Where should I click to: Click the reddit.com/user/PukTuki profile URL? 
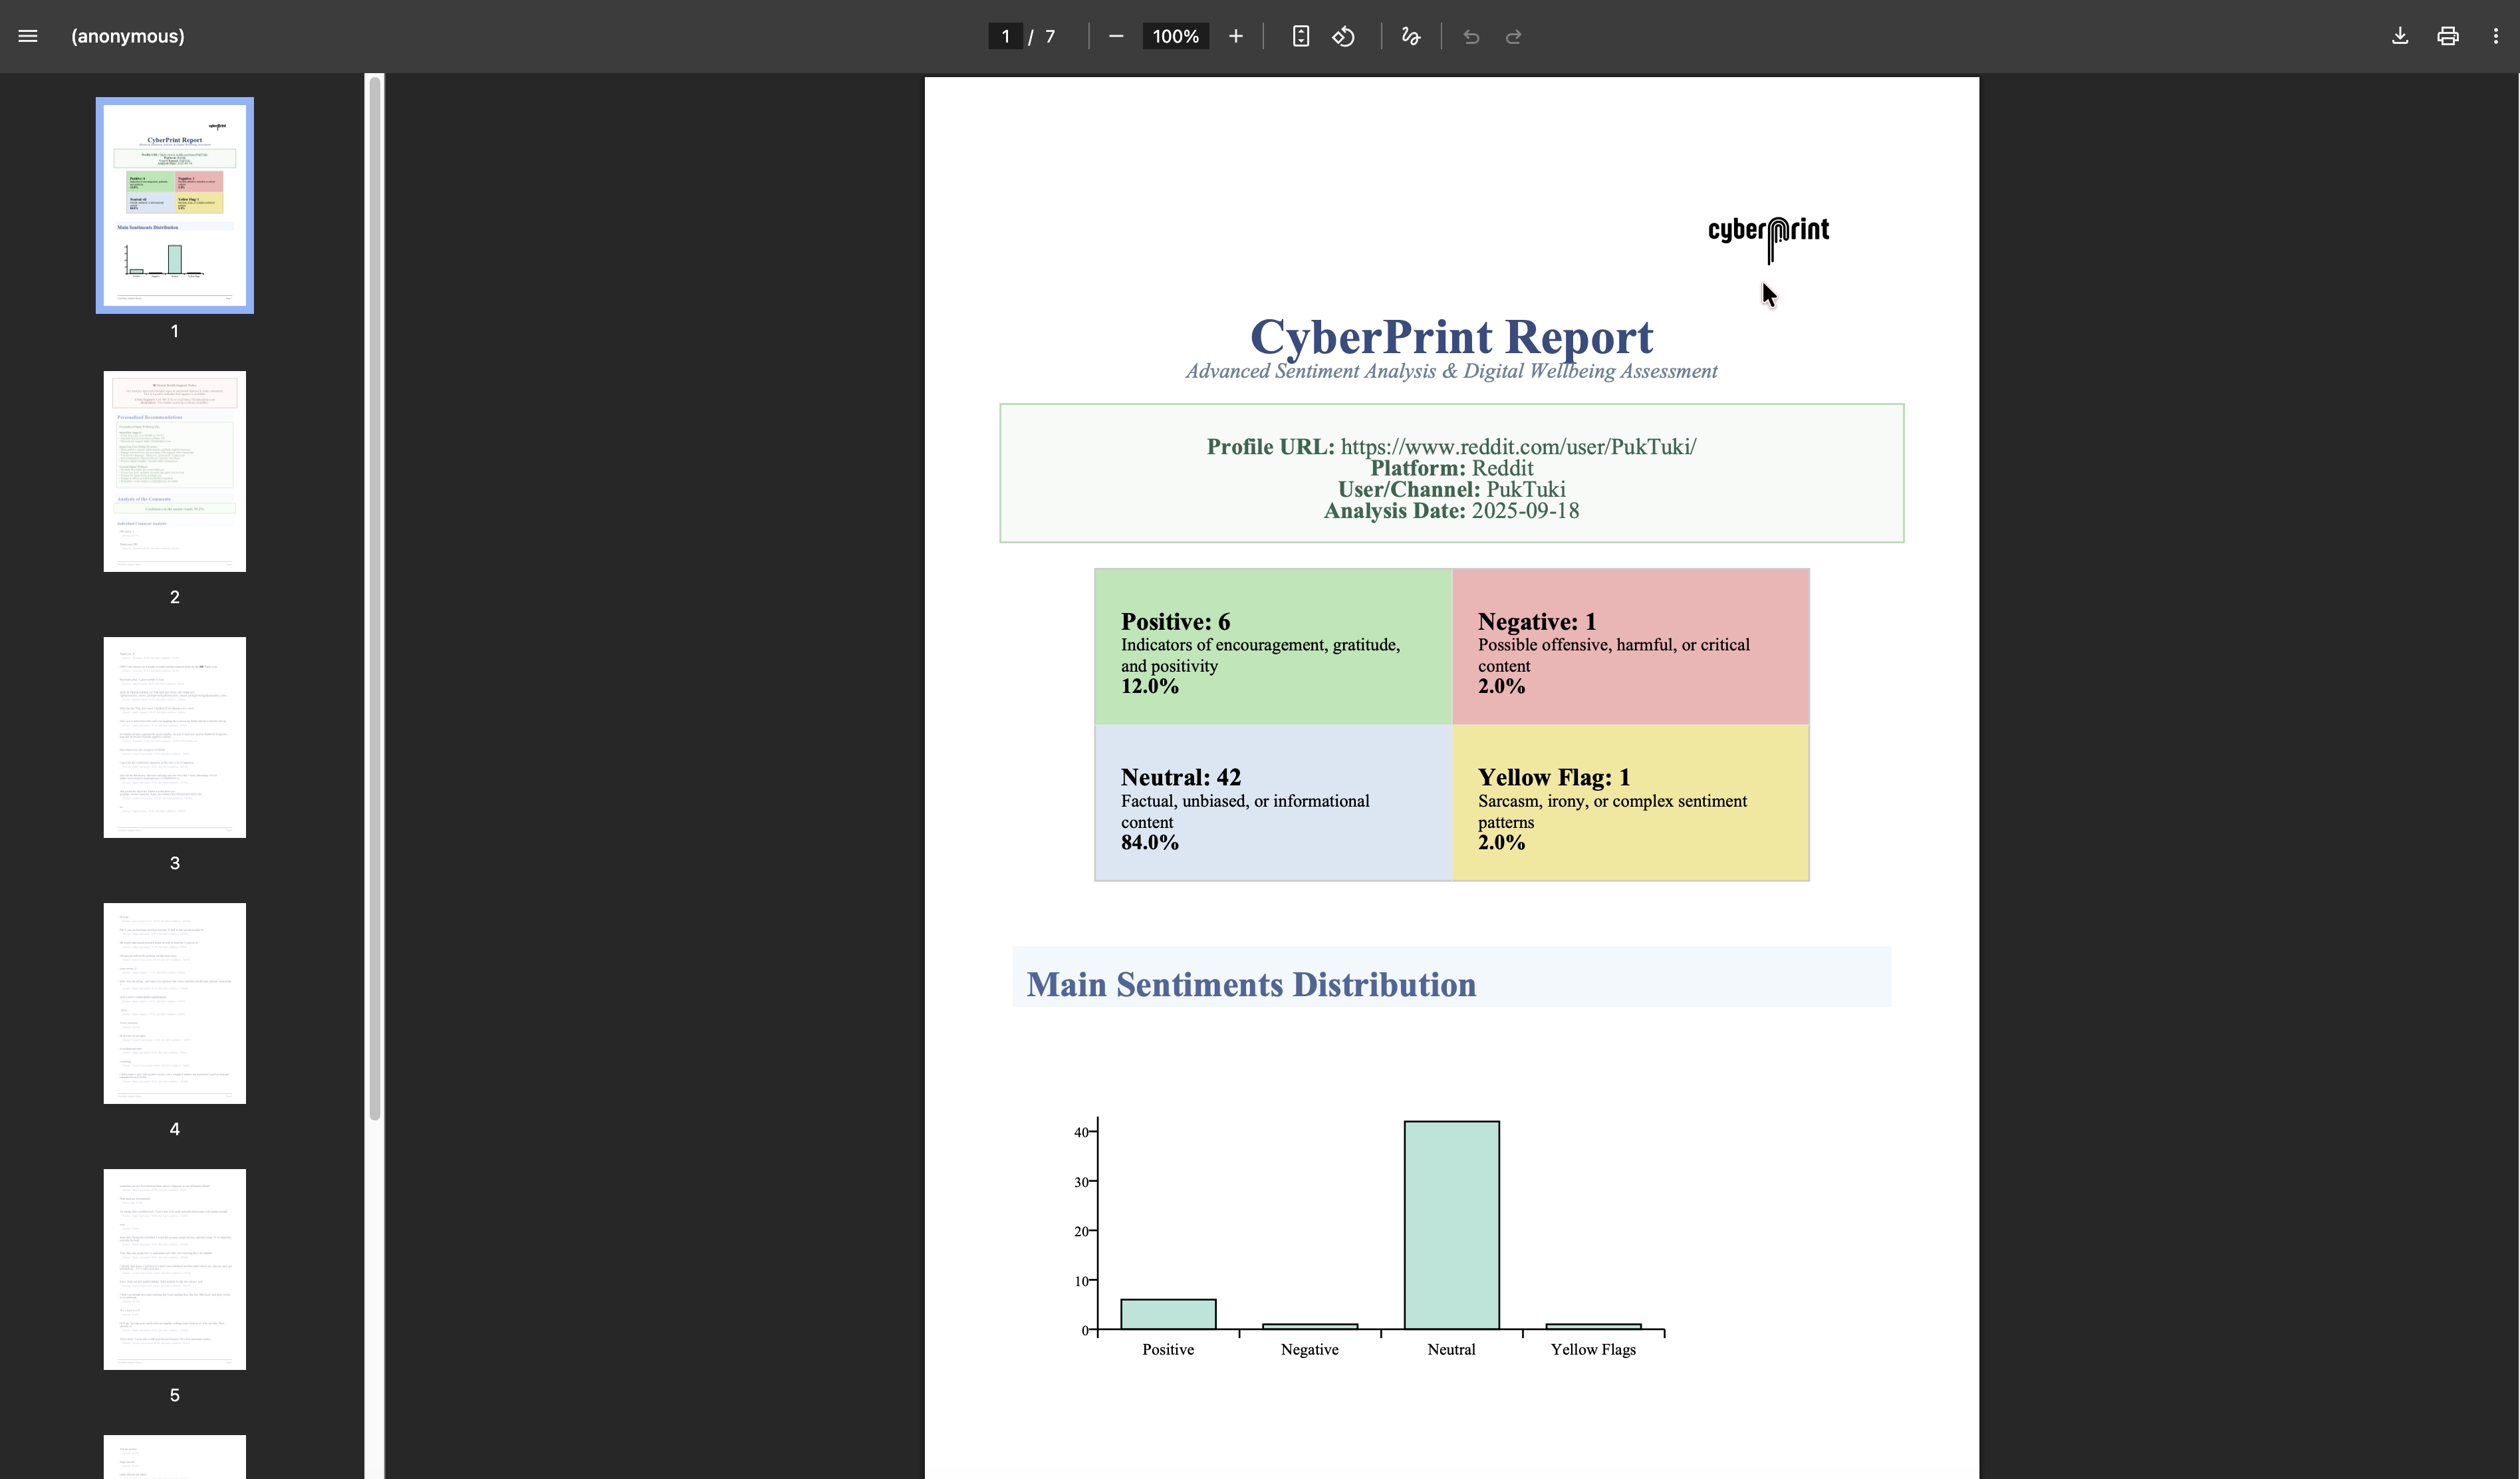(x=1518, y=447)
